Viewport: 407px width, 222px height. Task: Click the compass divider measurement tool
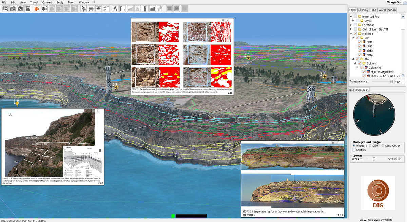(x=115, y=8)
